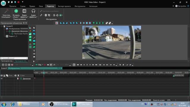Jump to end of scene playback button

point(96,65)
